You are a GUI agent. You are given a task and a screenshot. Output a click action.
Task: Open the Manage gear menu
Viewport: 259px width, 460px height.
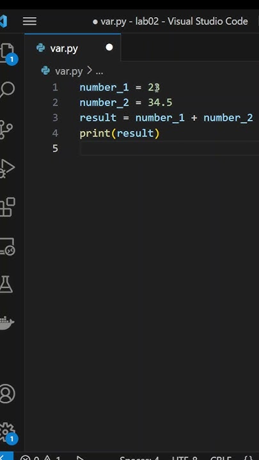coord(7,433)
